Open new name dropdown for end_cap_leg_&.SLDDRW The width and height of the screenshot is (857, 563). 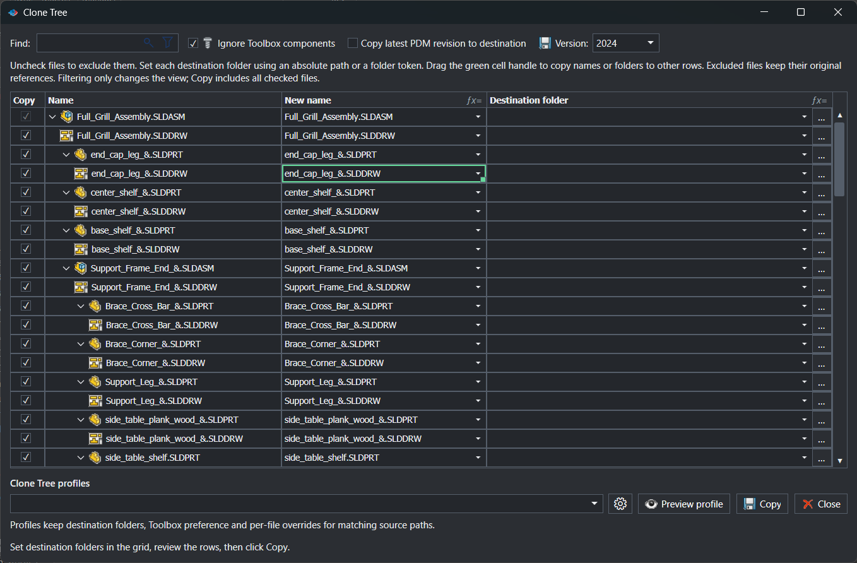pyautogui.click(x=478, y=174)
